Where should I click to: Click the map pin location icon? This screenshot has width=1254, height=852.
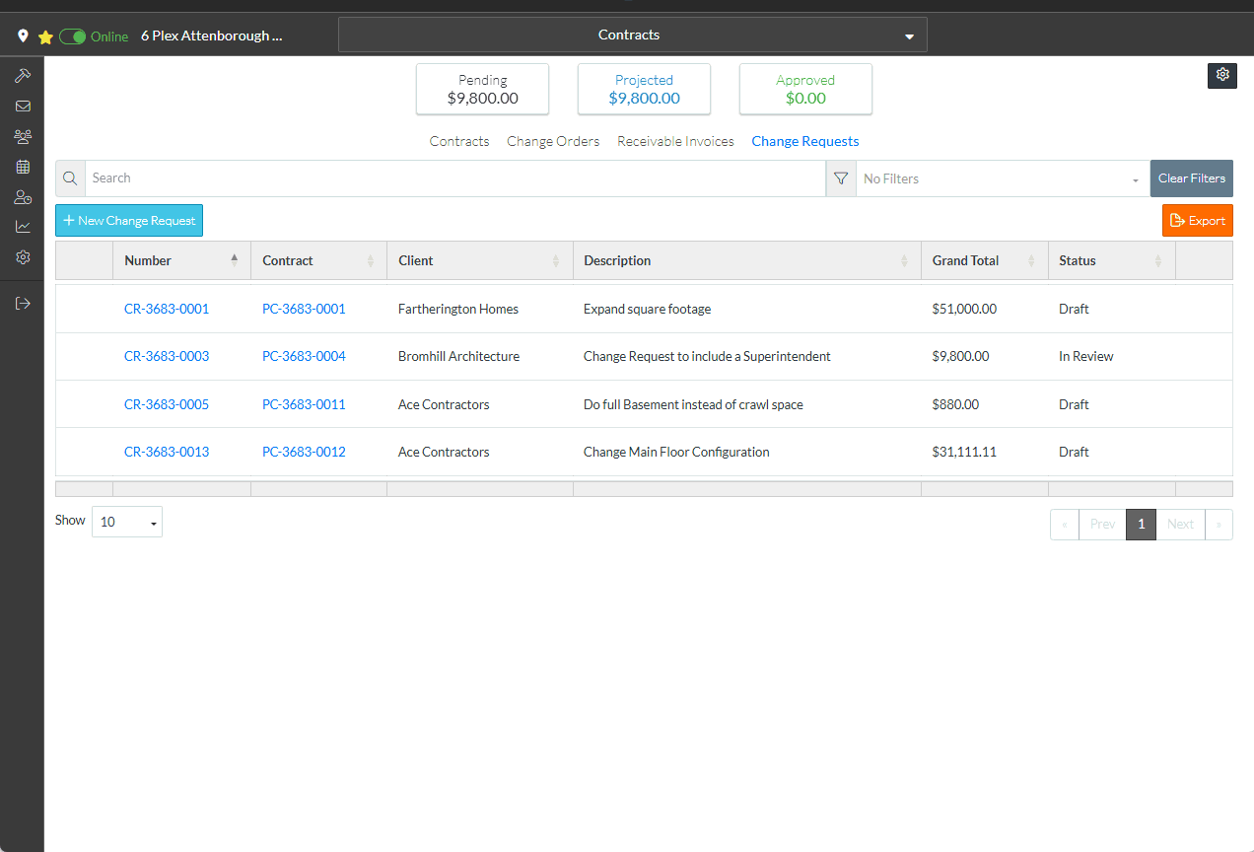(23, 36)
